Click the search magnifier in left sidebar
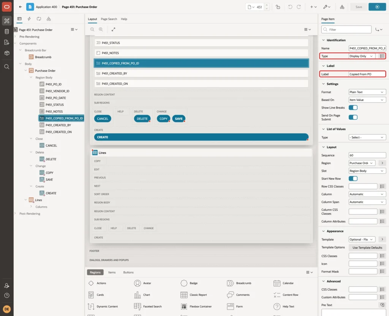389x316 pixels. point(7,67)
